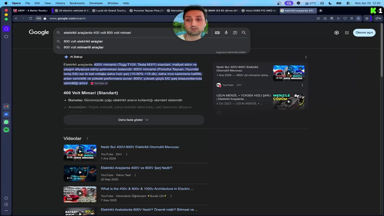This screenshot has height=216, width=384.
Task: Toggle the VPN badge in address bar
Action: [38, 18]
